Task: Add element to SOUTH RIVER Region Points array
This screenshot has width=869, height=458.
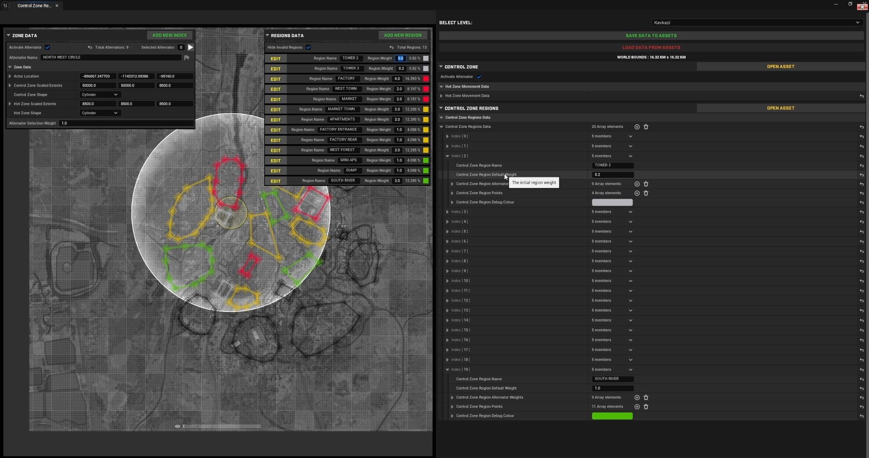Action: (637, 407)
